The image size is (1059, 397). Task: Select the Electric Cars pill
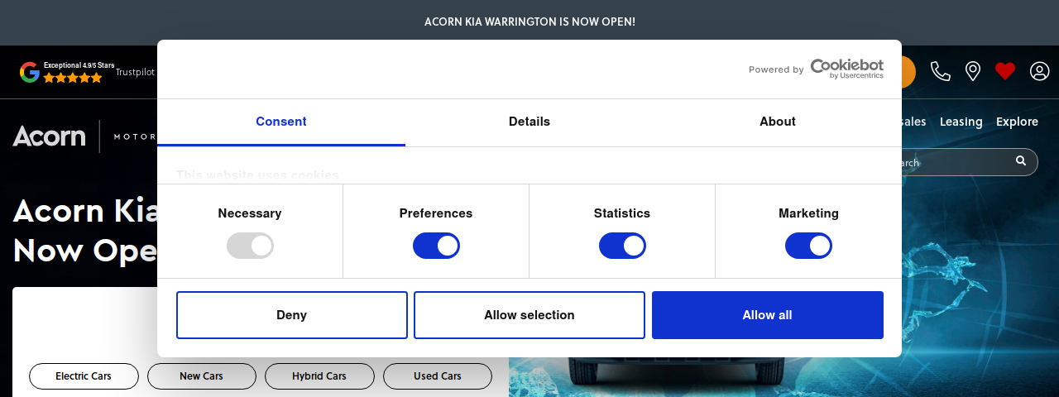(x=84, y=376)
